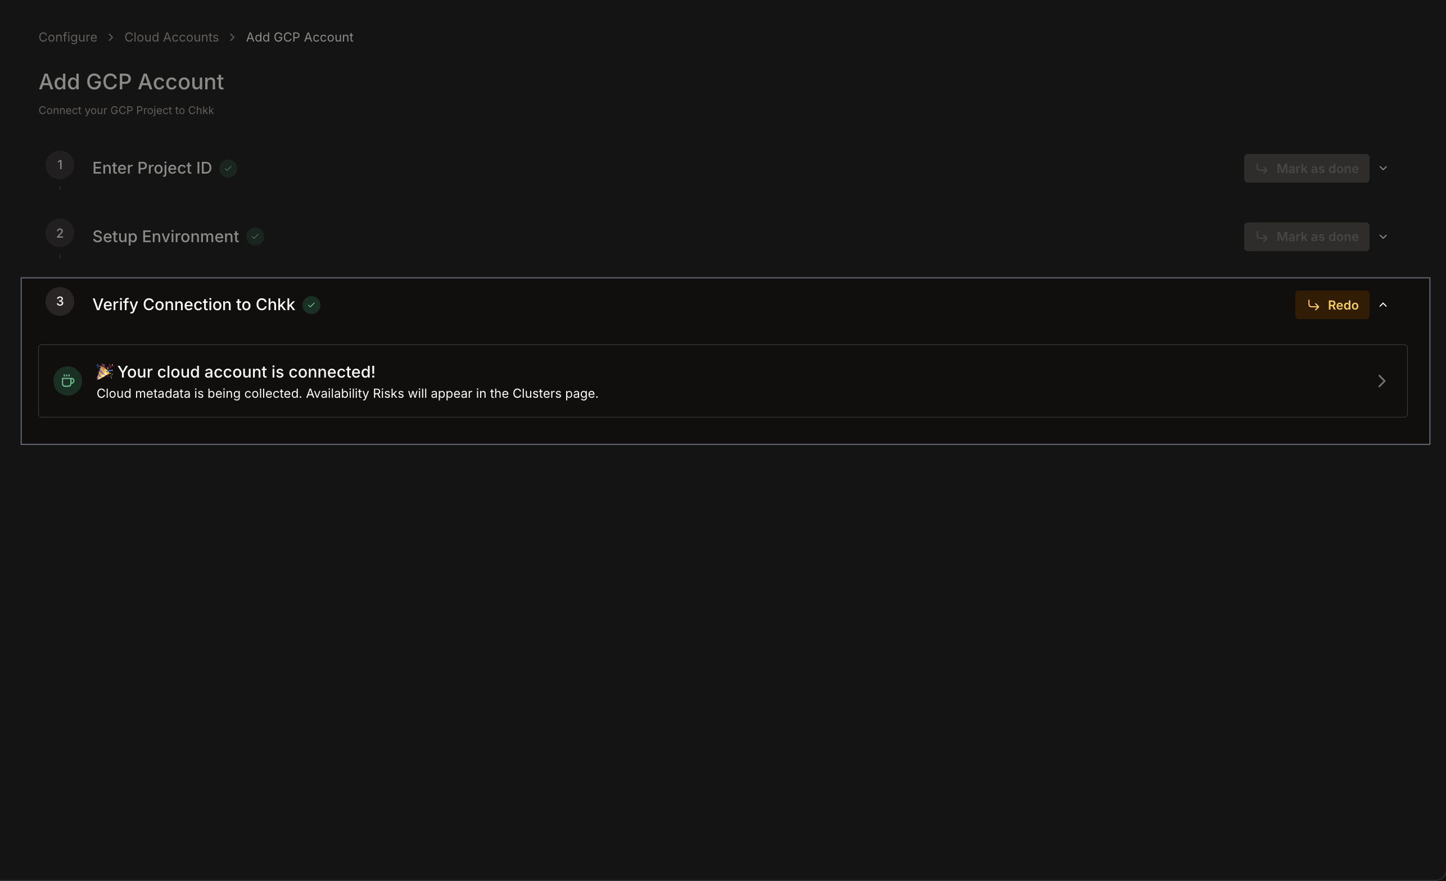The width and height of the screenshot is (1446, 881).
Task: Click green checkmark beside Enter Project ID
Action: coord(228,169)
